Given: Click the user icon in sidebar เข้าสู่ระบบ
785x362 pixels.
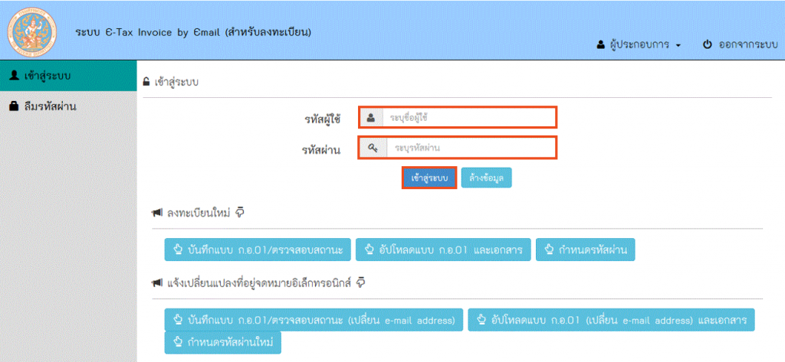Looking at the screenshot, I should tap(15, 76).
